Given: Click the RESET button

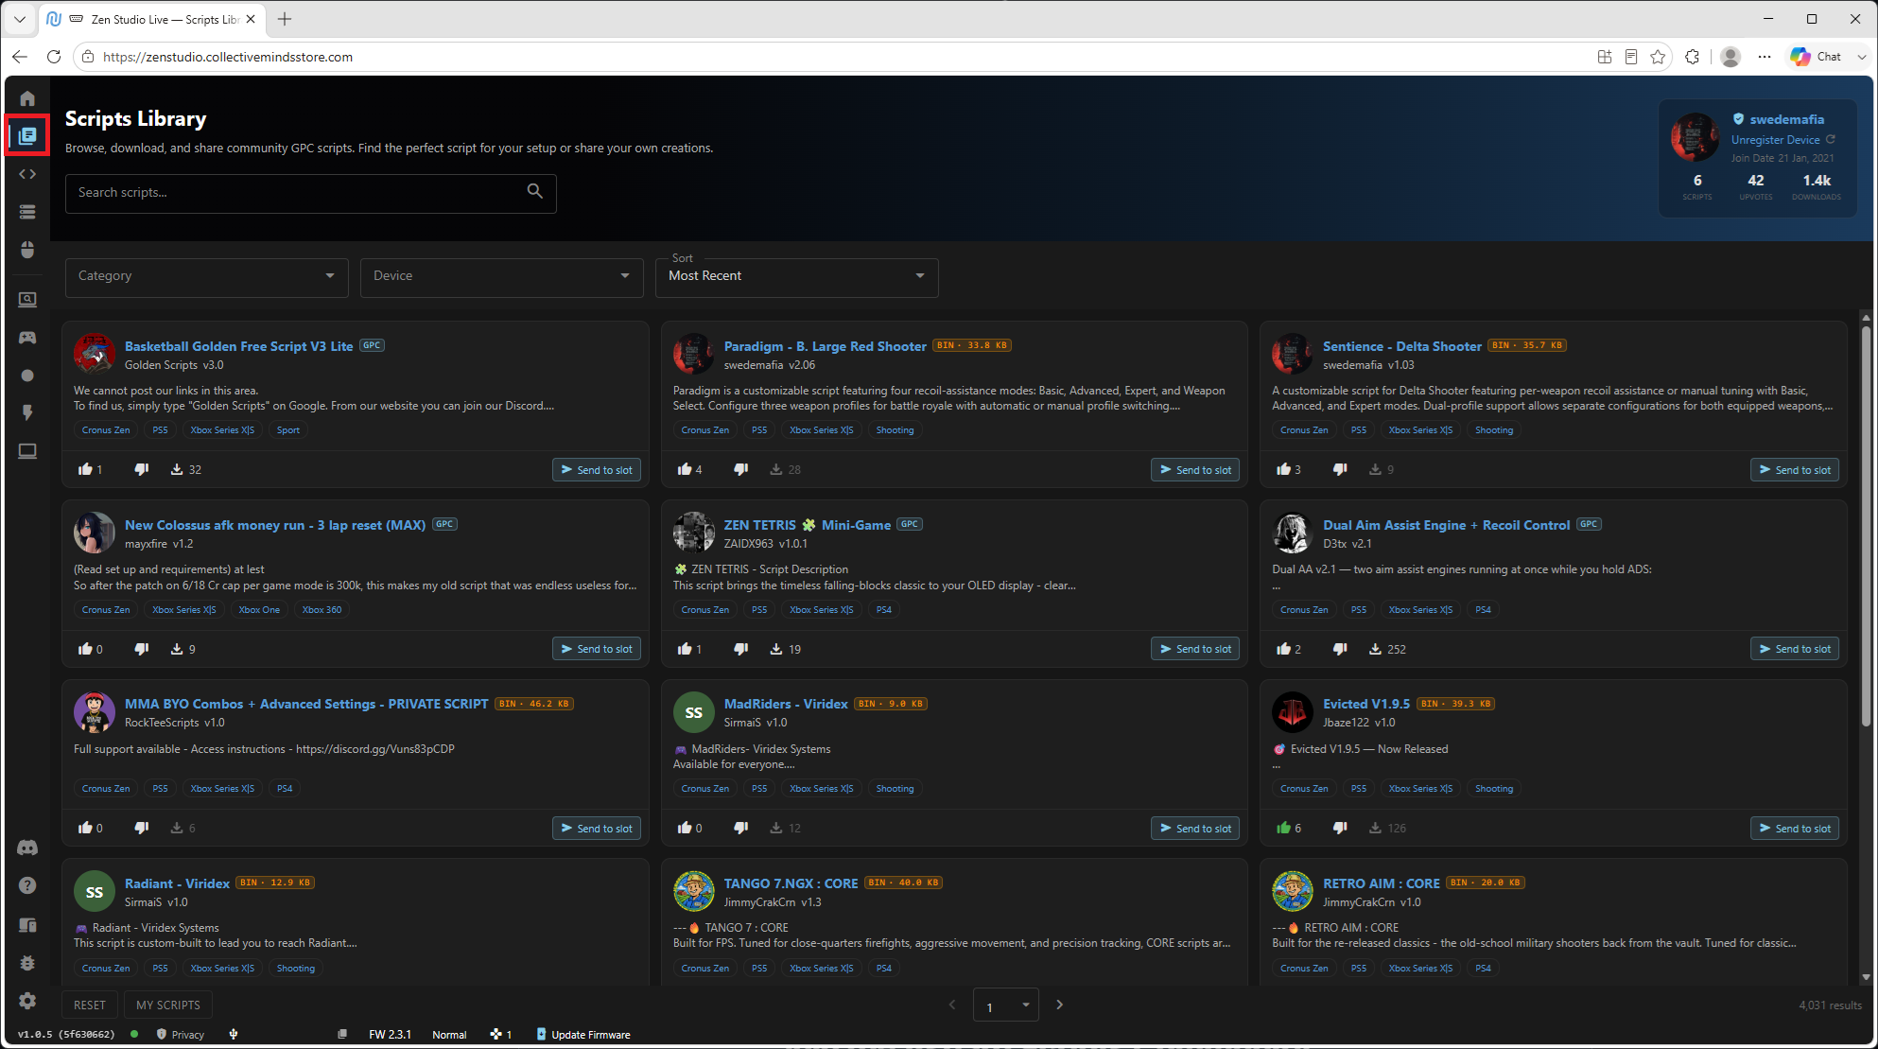Looking at the screenshot, I should pos(90,1005).
